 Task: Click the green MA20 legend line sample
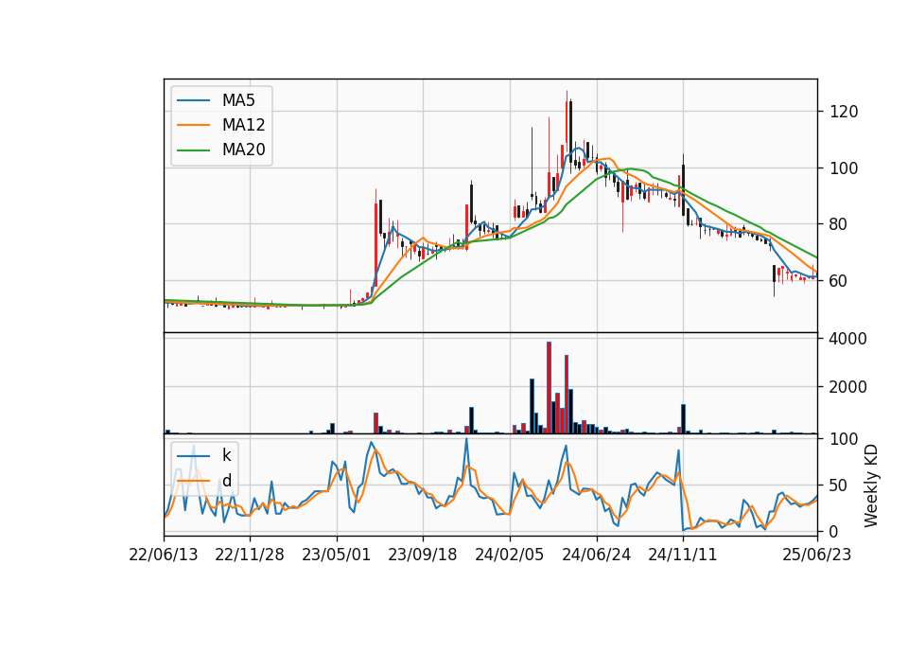click(193, 150)
